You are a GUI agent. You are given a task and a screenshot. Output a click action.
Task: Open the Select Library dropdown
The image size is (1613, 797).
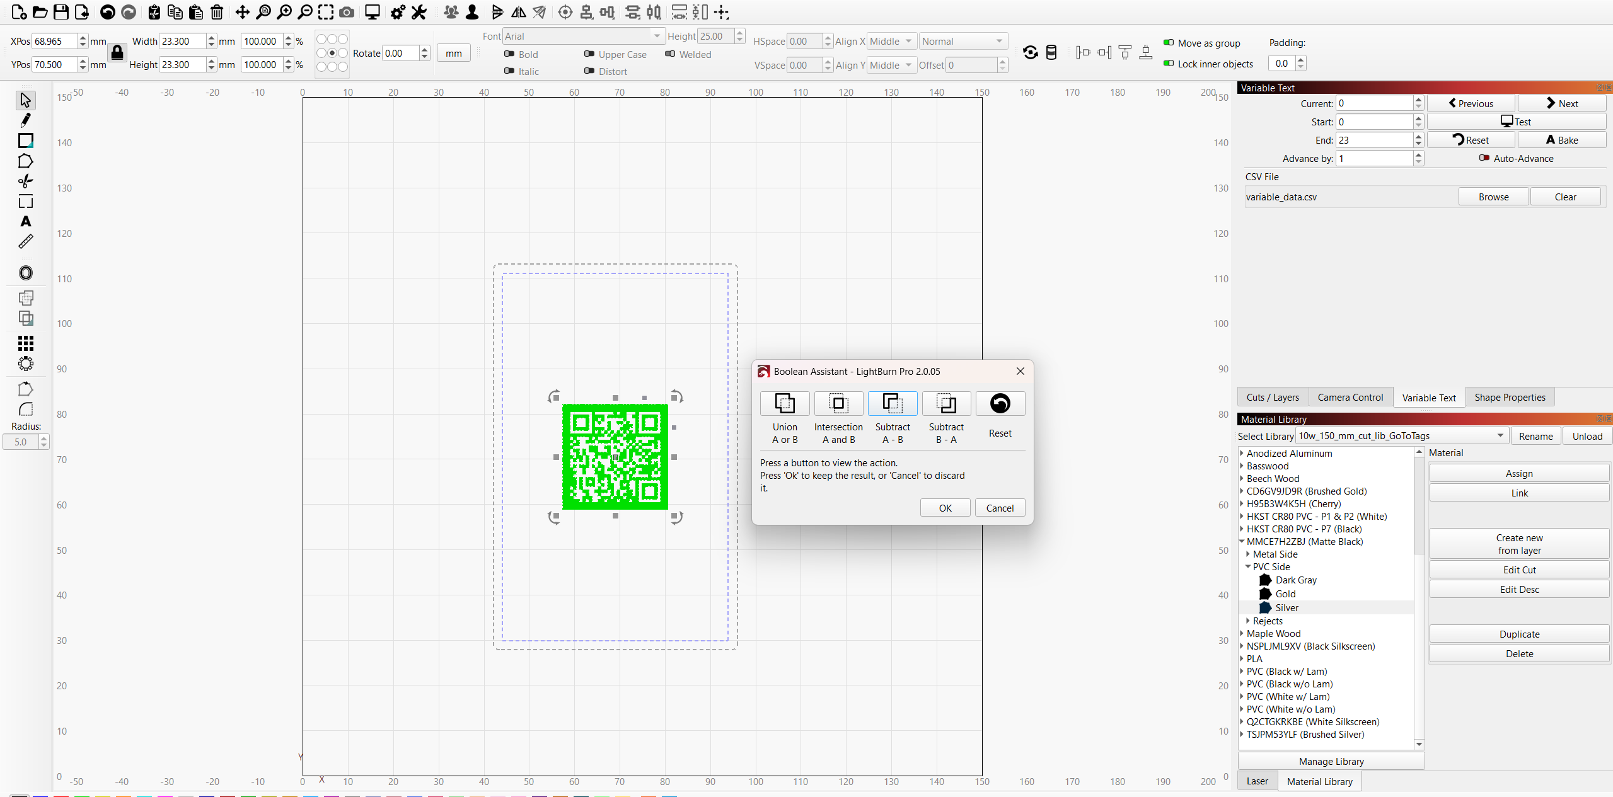coord(1402,435)
